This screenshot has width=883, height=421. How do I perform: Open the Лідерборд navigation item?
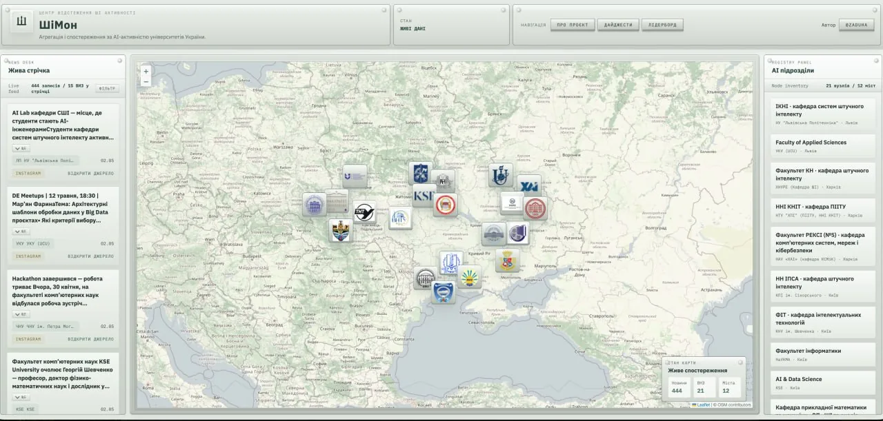coord(662,25)
